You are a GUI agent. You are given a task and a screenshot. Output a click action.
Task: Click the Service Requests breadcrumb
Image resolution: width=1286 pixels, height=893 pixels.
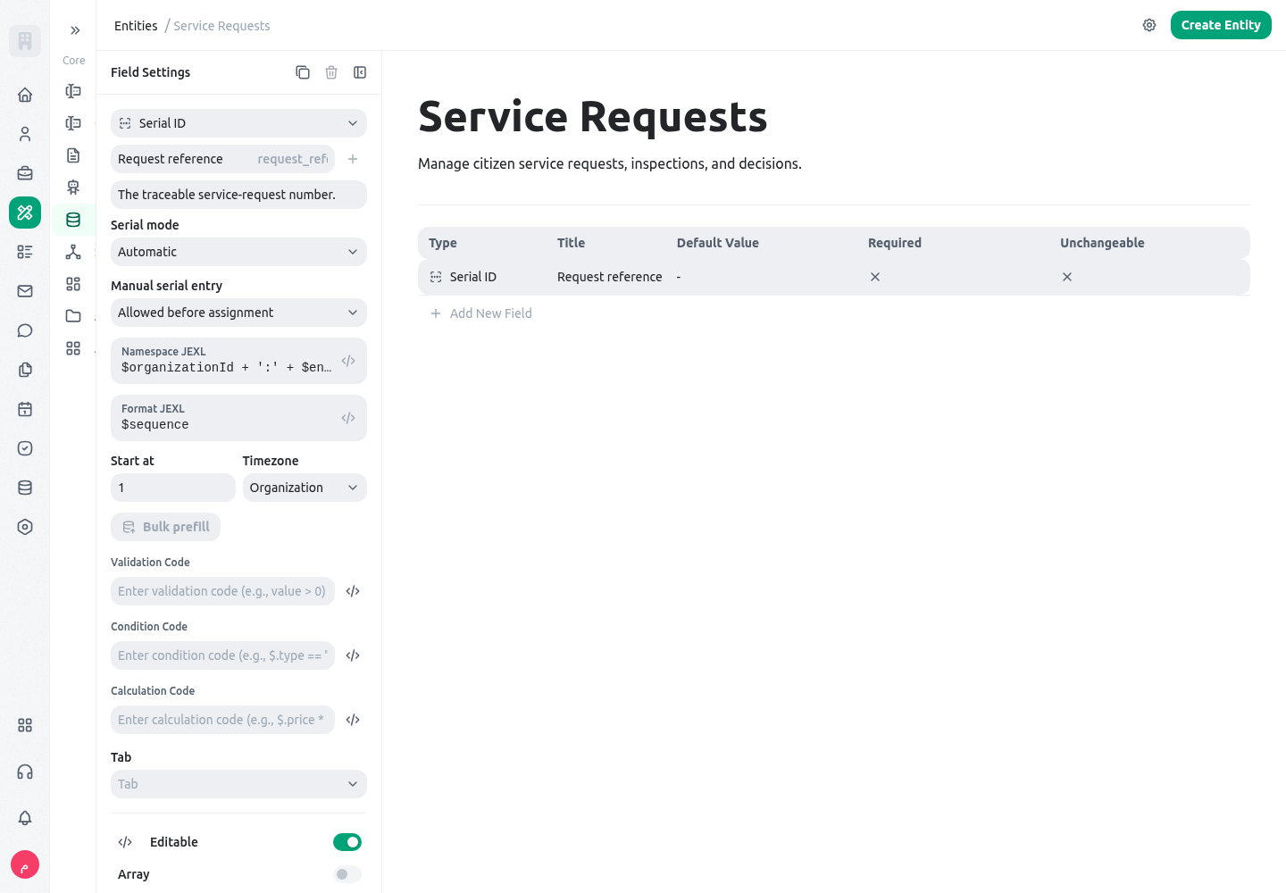tap(221, 26)
